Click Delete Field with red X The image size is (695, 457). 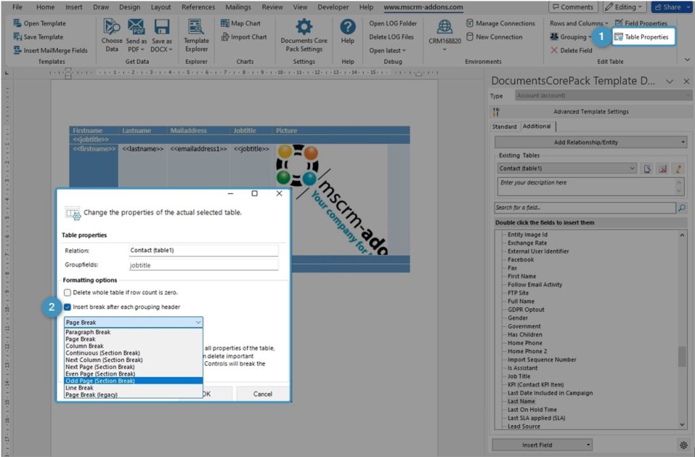[x=571, y=50]
